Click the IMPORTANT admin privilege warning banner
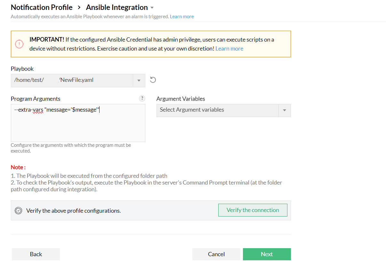Viewport: 386px width, 268px height. click(150, 44)
